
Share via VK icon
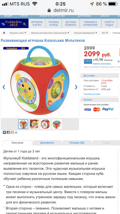(4, 132)
